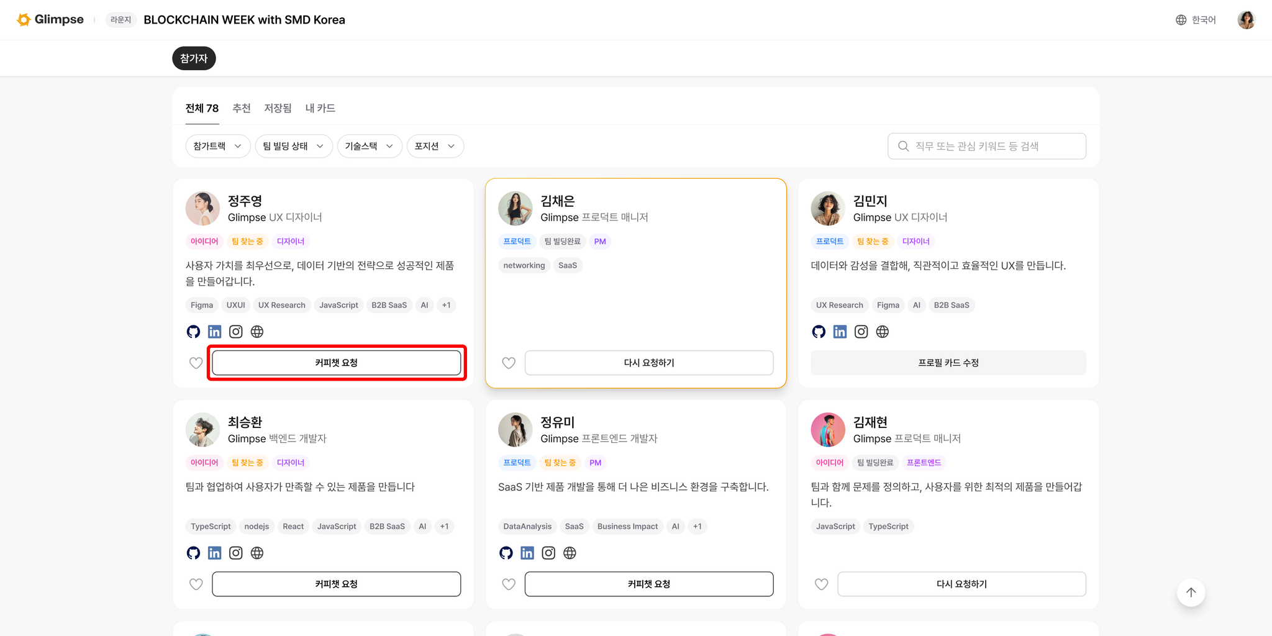
Task: Open GitHub link on 정유미's card
Action: [506, 553]
